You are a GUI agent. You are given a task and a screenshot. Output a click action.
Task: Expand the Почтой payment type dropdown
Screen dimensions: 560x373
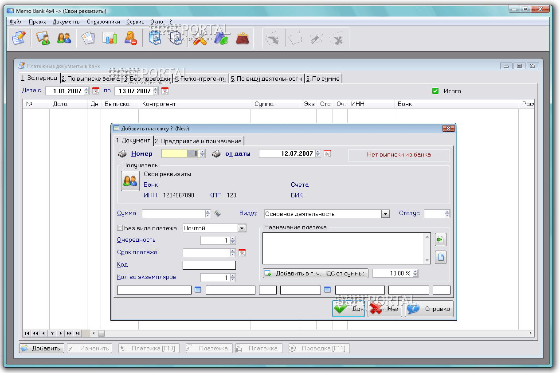pos(242,228)
